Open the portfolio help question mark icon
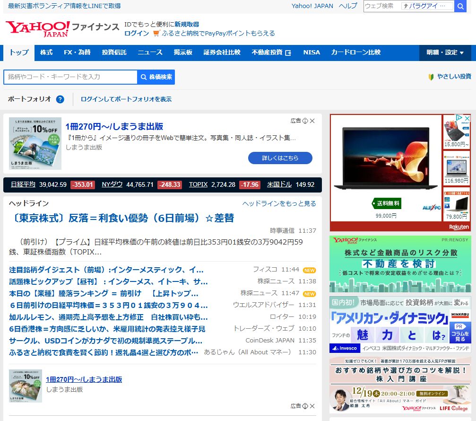 tap(59, 99)
